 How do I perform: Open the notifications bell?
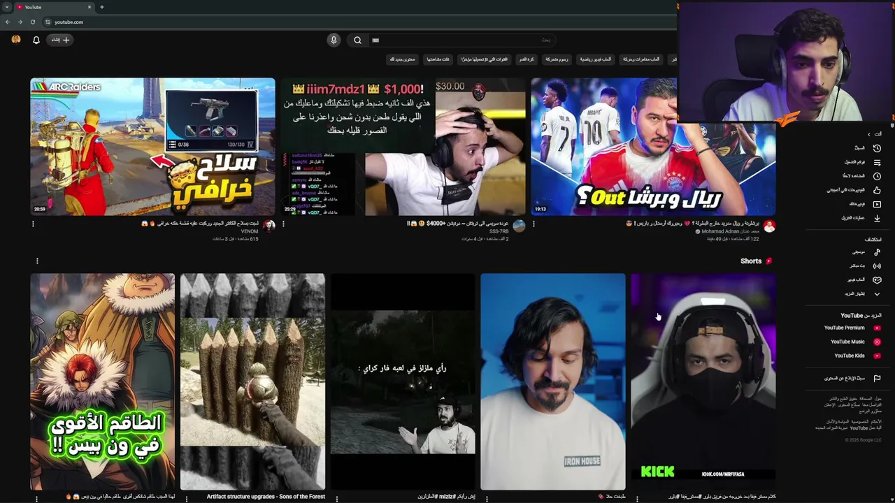click(36, 40)
